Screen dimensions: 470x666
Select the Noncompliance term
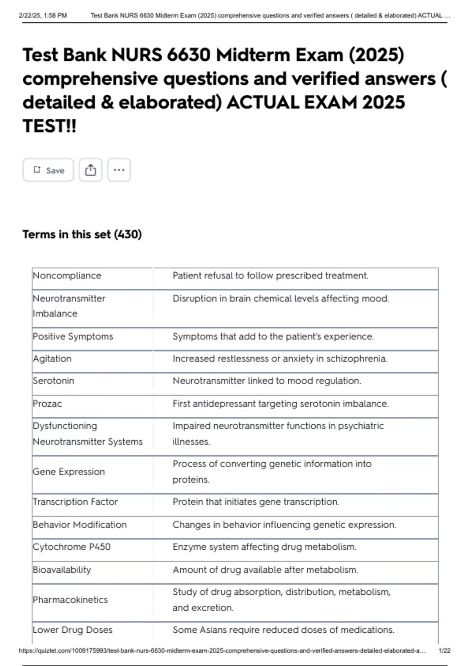67,275
